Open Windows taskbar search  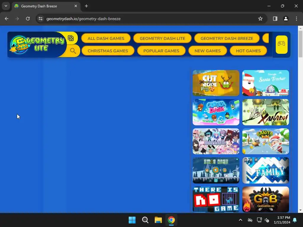pyautogui.click(x=145, y=220)
